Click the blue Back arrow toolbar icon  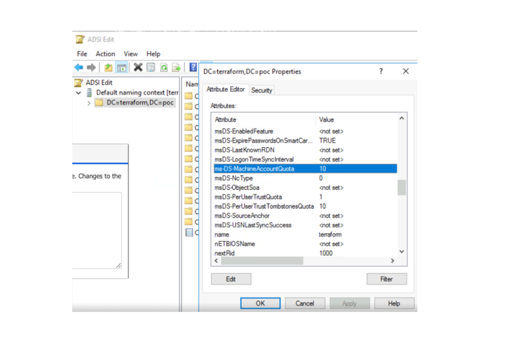[x=79, y=67]
